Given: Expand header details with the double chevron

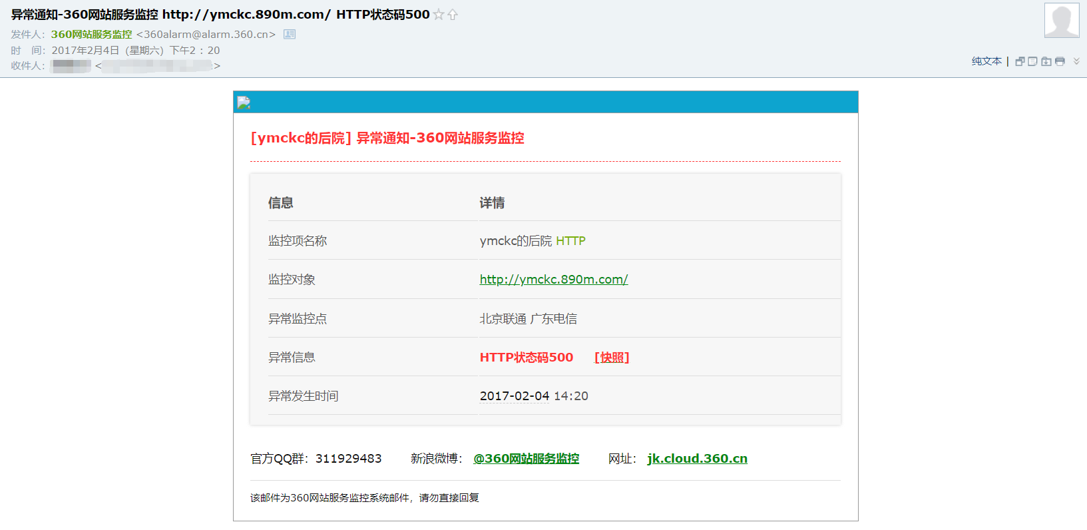Looking at the screenshot, I should tap(1076, 61).
